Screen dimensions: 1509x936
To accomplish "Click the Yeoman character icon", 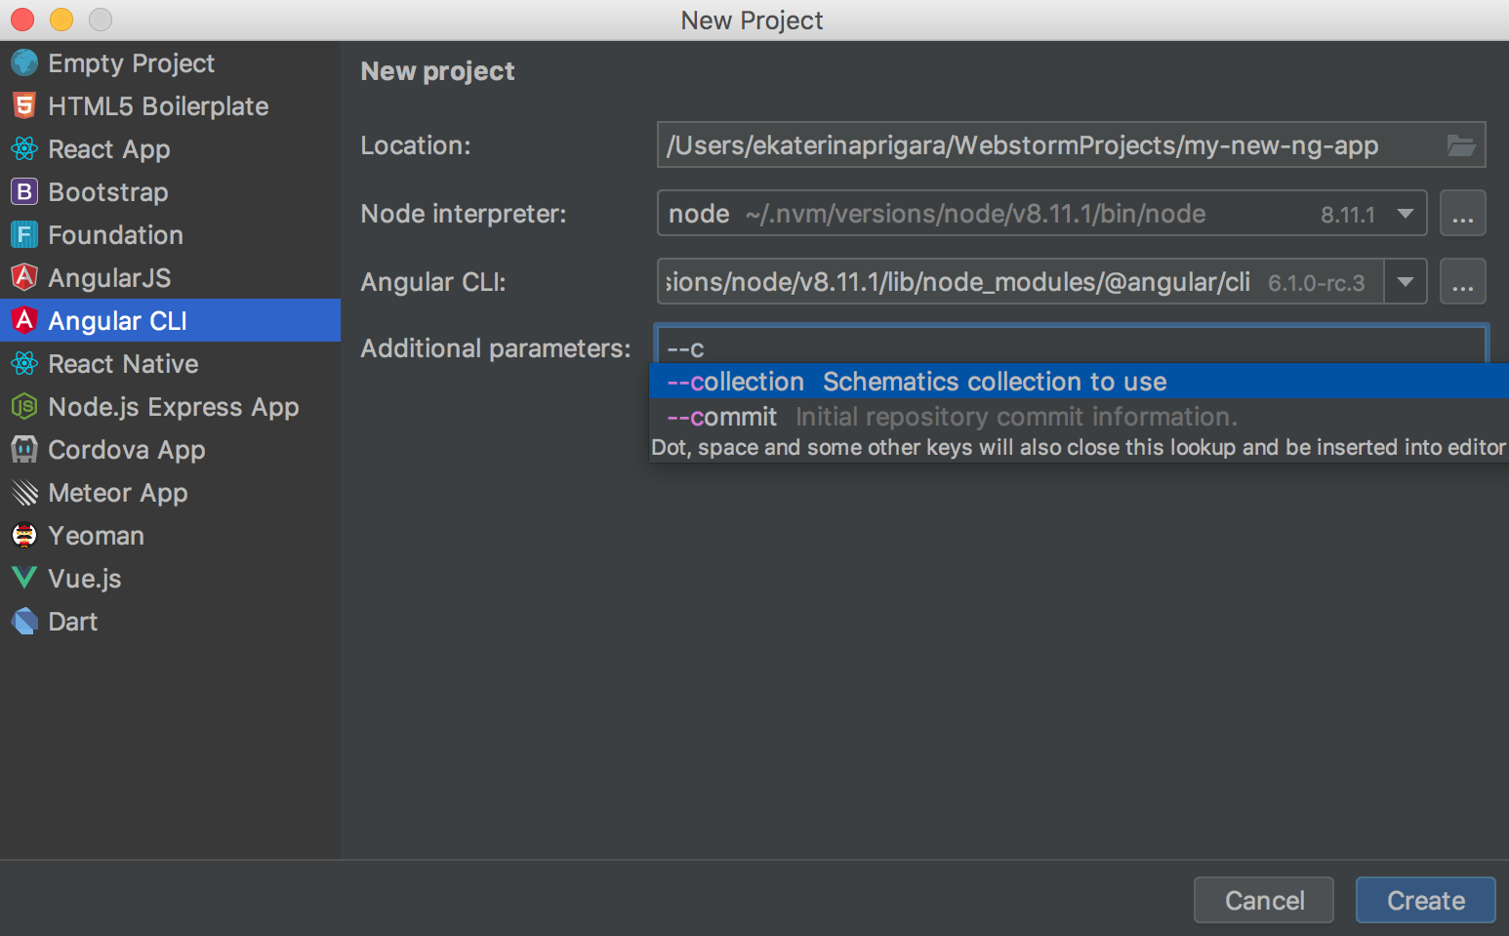I will [x=24, y=536].
